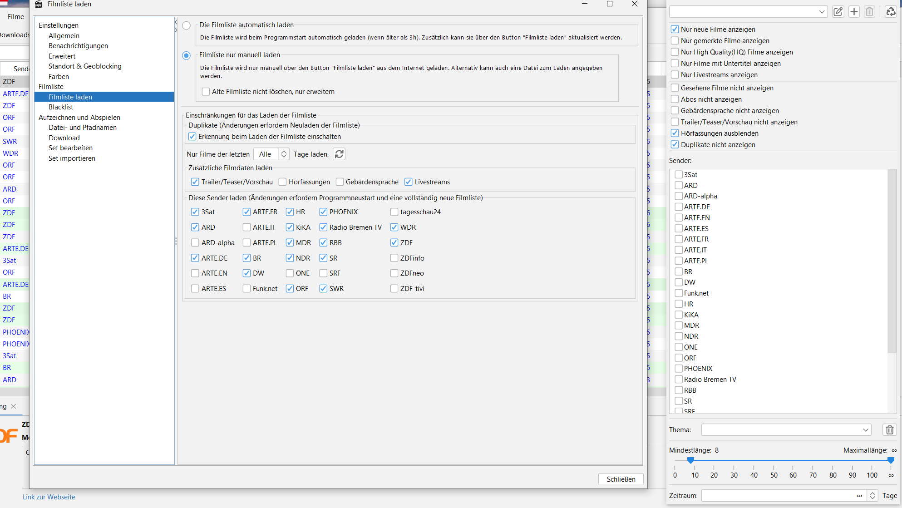Click the edit filter profile pencil icon
This screenshot has height=508, width=902.
(x=838, y=12)
